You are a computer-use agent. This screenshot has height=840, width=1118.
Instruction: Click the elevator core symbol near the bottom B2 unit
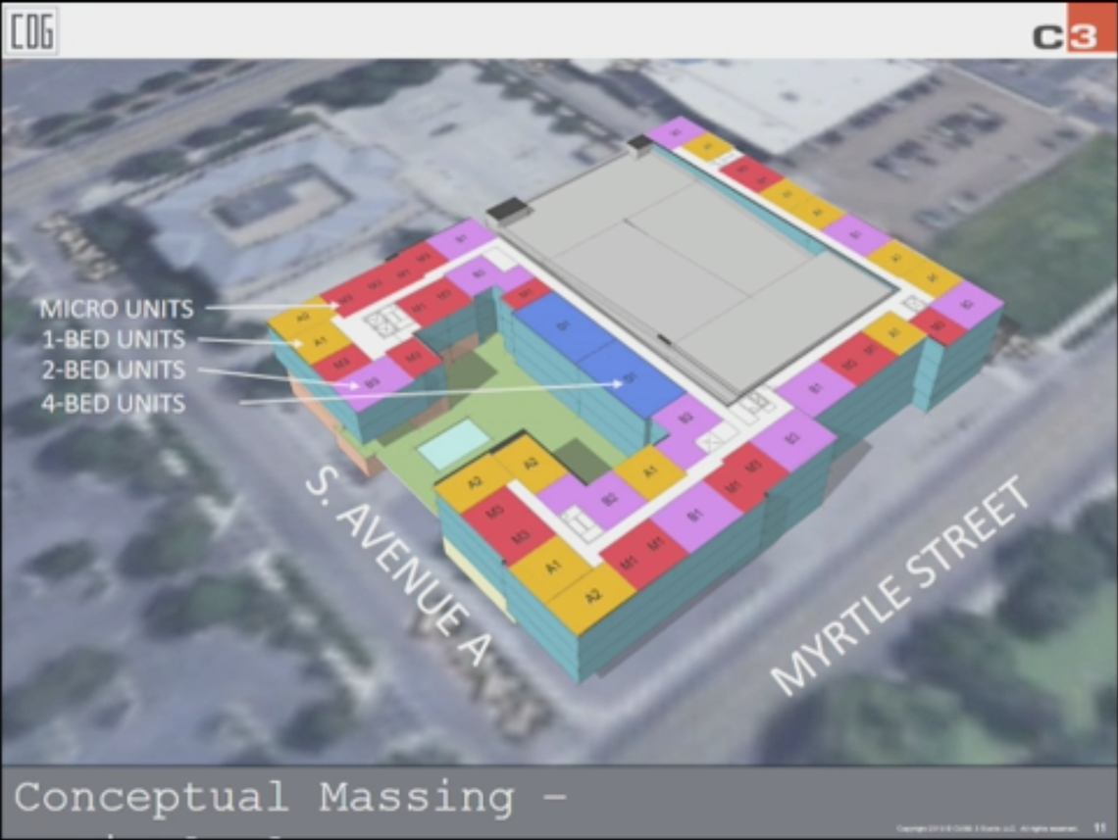coord(583,526)
